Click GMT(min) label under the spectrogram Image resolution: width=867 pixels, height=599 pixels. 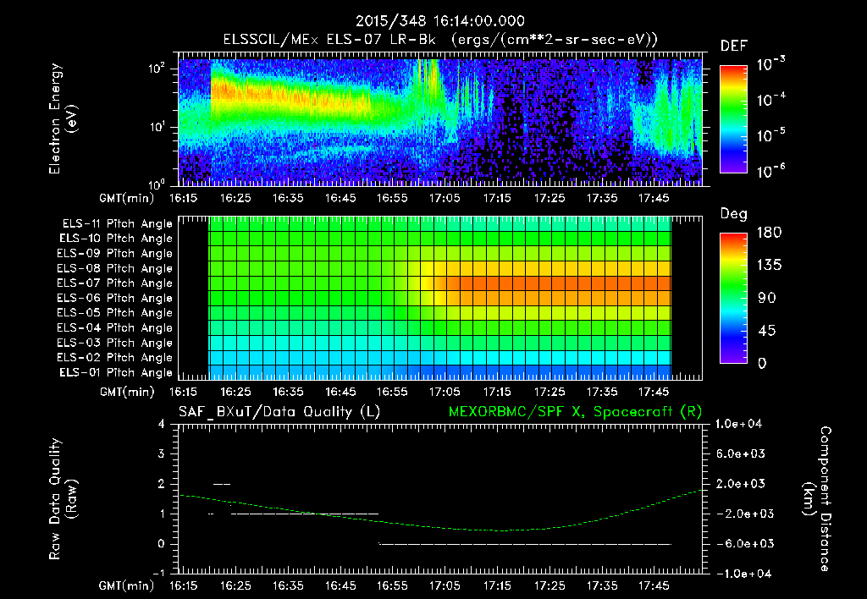pyautogui.click(x=127, y=198)
